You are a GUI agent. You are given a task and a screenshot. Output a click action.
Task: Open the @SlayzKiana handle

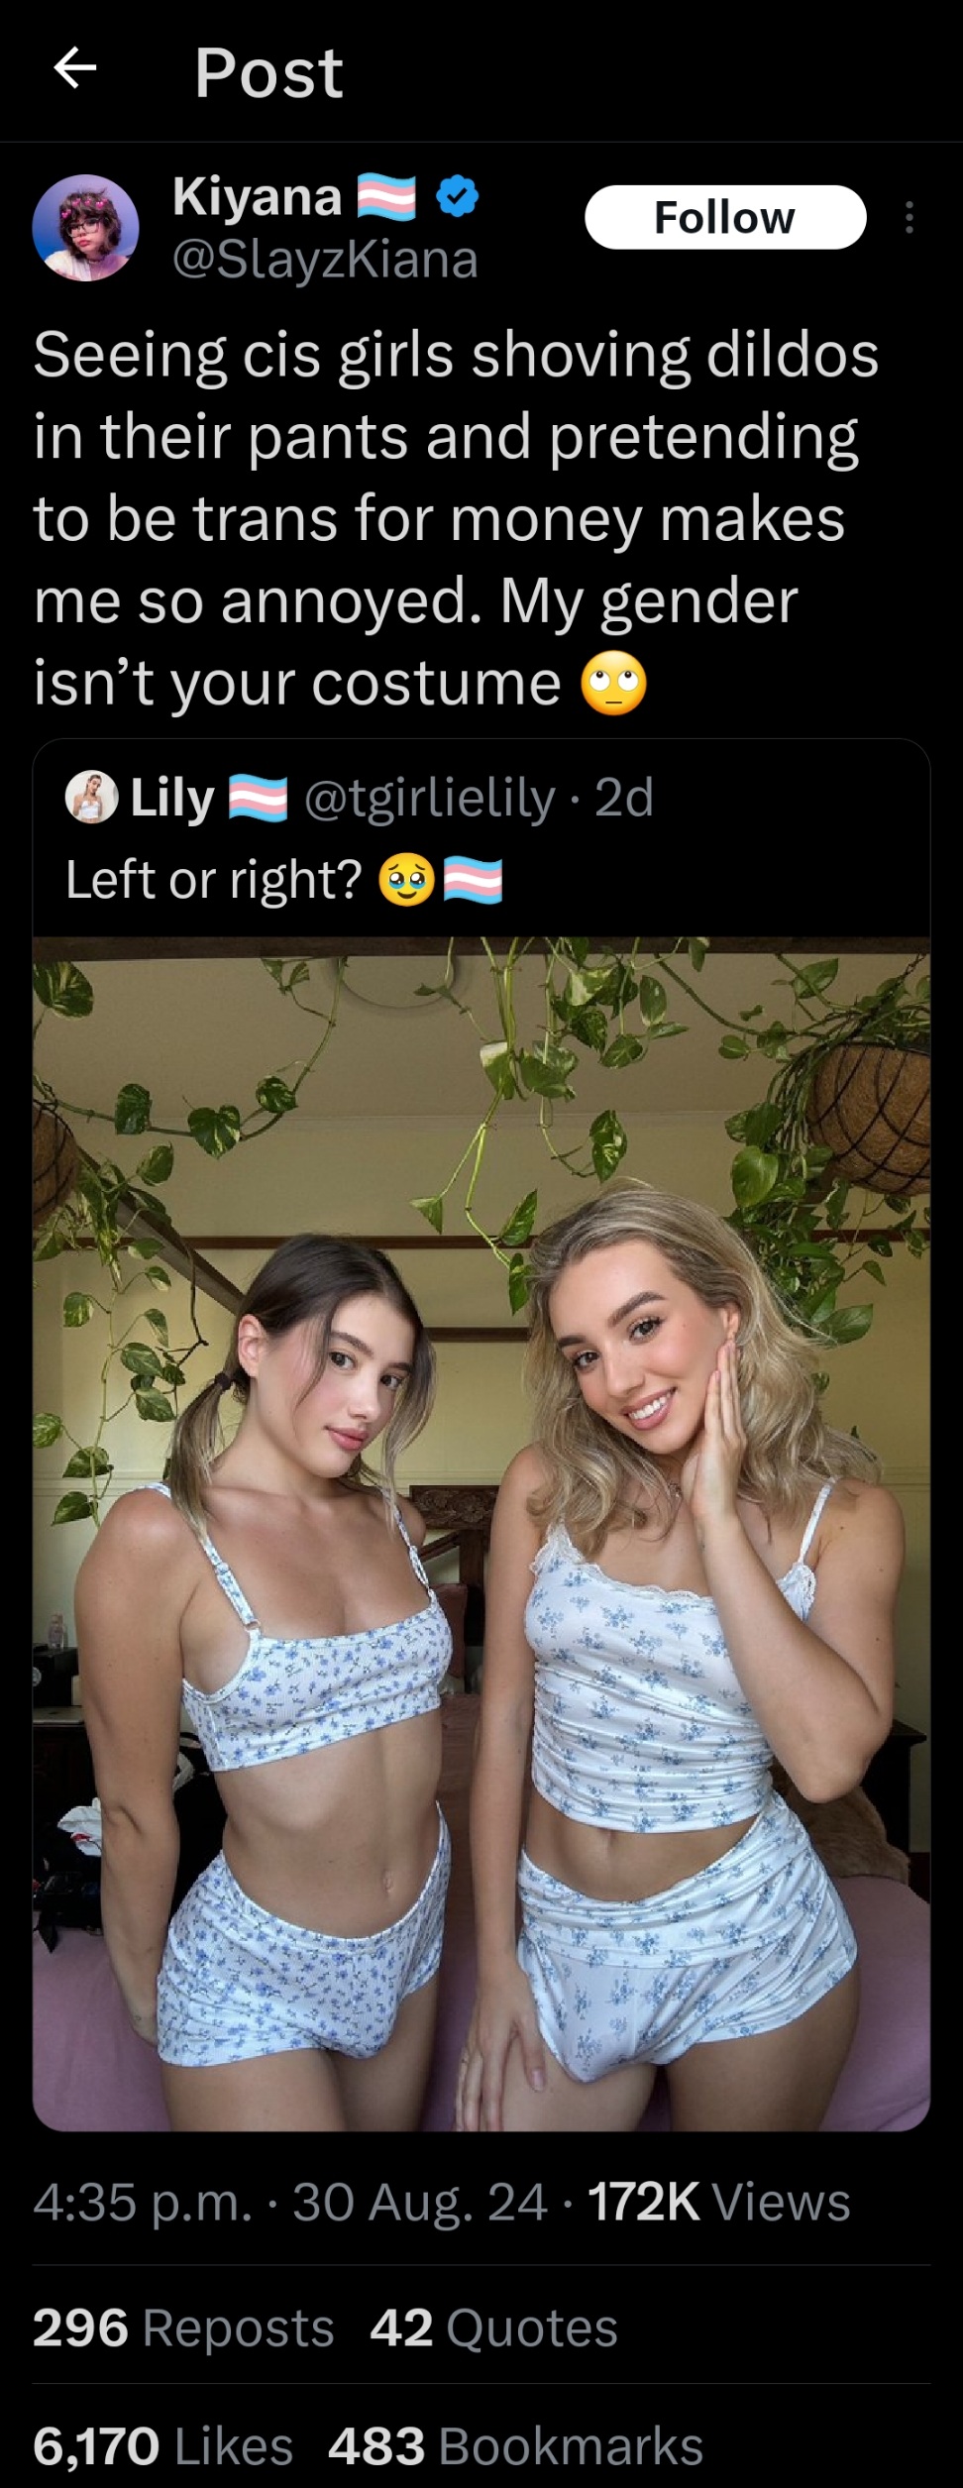coord(325,260)
